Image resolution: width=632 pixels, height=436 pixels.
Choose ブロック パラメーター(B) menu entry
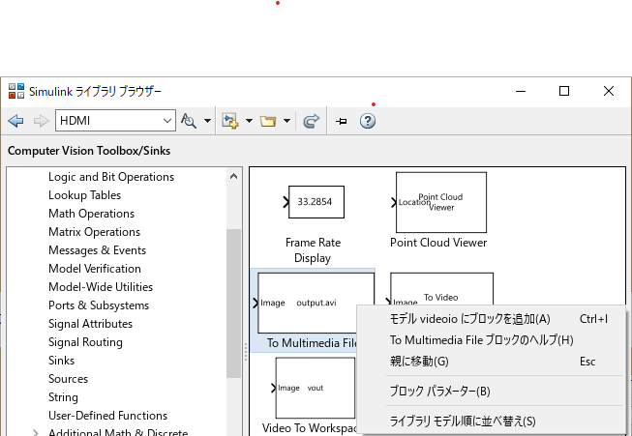(491, 392)
